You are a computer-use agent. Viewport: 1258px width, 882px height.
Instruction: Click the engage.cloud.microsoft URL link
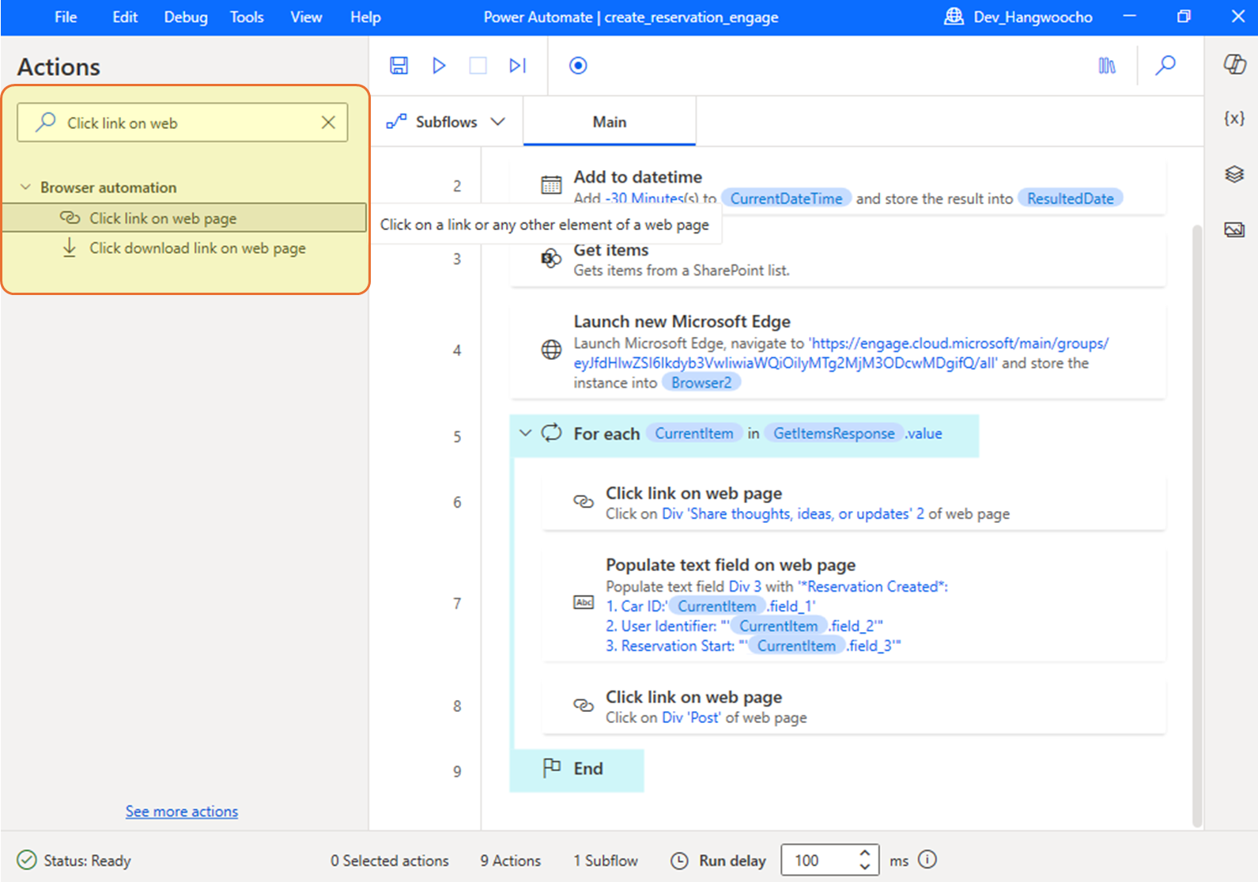pos(841,353)
